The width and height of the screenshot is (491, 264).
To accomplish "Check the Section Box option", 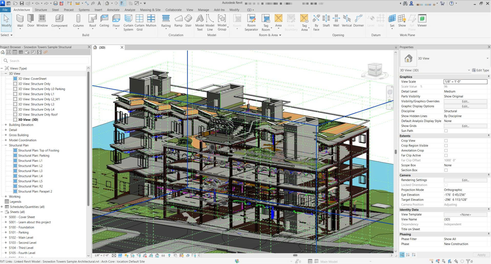I will (446, 170).
